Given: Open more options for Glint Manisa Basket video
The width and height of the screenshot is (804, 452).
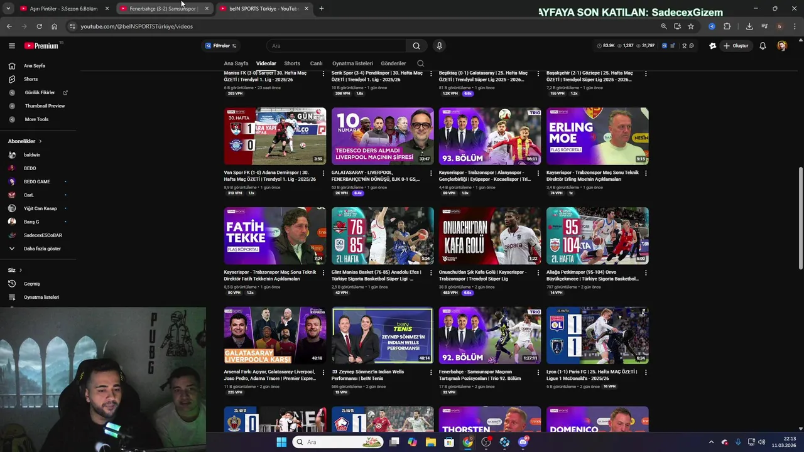Looking at the screenshot, I should click(x=431, y=272).
